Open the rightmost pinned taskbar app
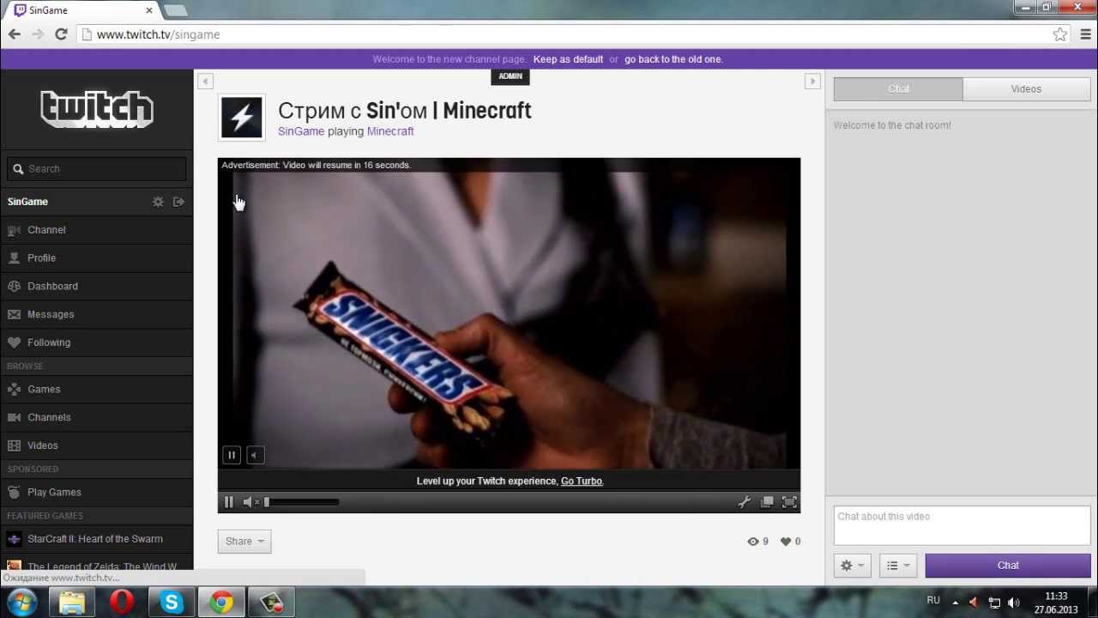The height and width of the screenshot is (618, 1098). pos(271,603)
